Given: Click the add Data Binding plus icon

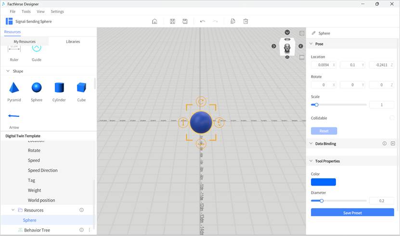Looking at the screenshot, I should tap(393, 144).
